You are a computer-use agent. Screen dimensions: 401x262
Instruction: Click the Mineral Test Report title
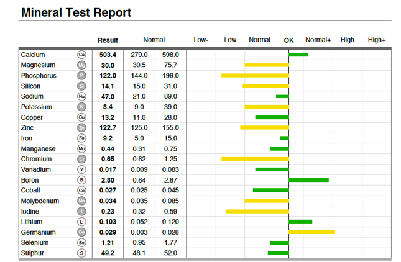(x=76, y=12)
